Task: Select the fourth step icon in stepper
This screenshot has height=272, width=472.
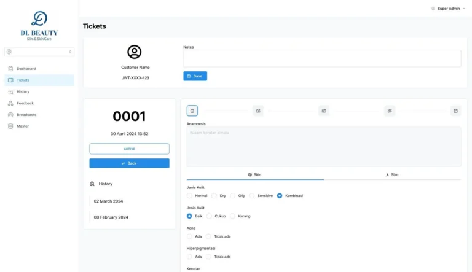Action: coord(390,111)
